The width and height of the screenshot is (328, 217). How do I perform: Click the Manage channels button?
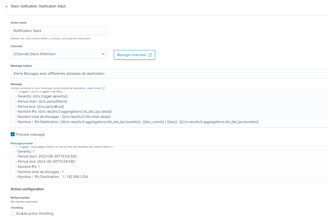click(x=134, y=55)
